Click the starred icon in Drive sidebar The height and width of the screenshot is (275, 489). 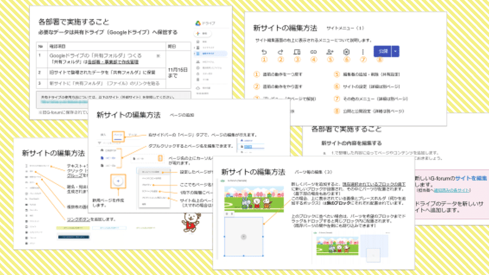coord(197,74)
